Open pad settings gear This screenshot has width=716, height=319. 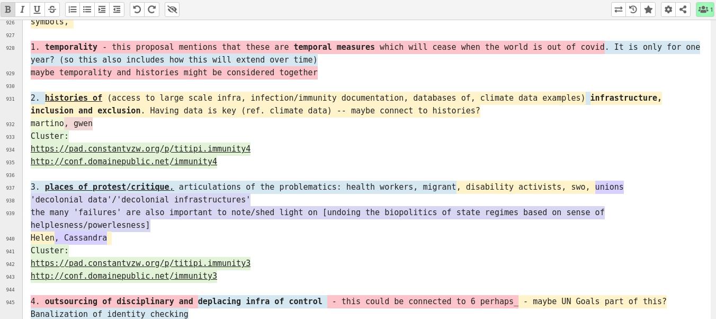[x=668, y=10]
